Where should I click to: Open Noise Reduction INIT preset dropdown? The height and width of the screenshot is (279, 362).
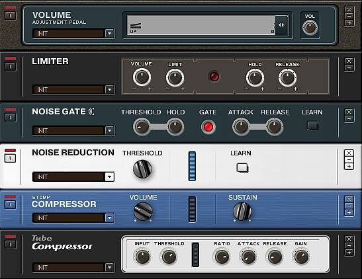pos(109,177)
